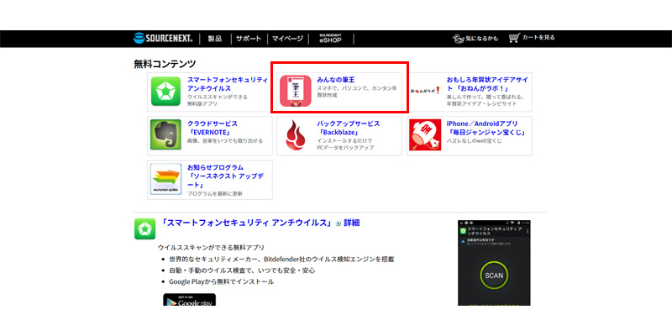Click the 気になるかも duck icon

(459, 39)
